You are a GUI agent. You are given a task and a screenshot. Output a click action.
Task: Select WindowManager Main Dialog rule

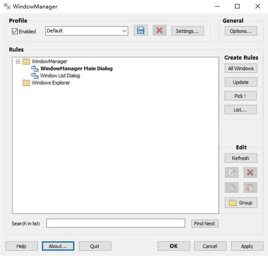(x=76, y=69)
